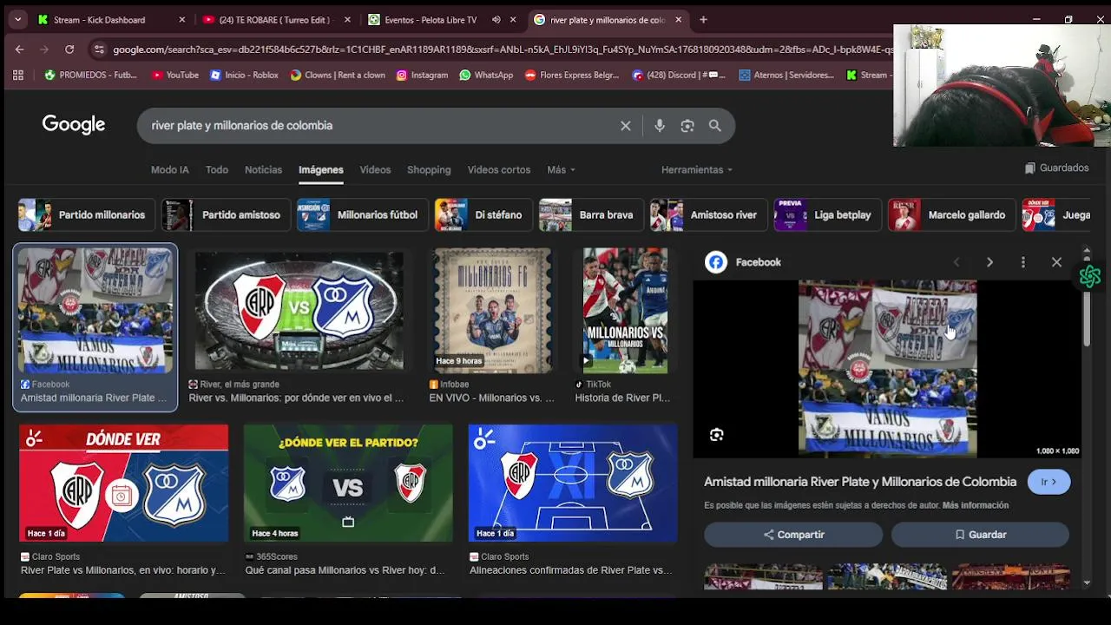Open Alineaciones confirmadas Claro Sports thumbnail
This screenshot has height=625, width=1111.
point(573,484)
